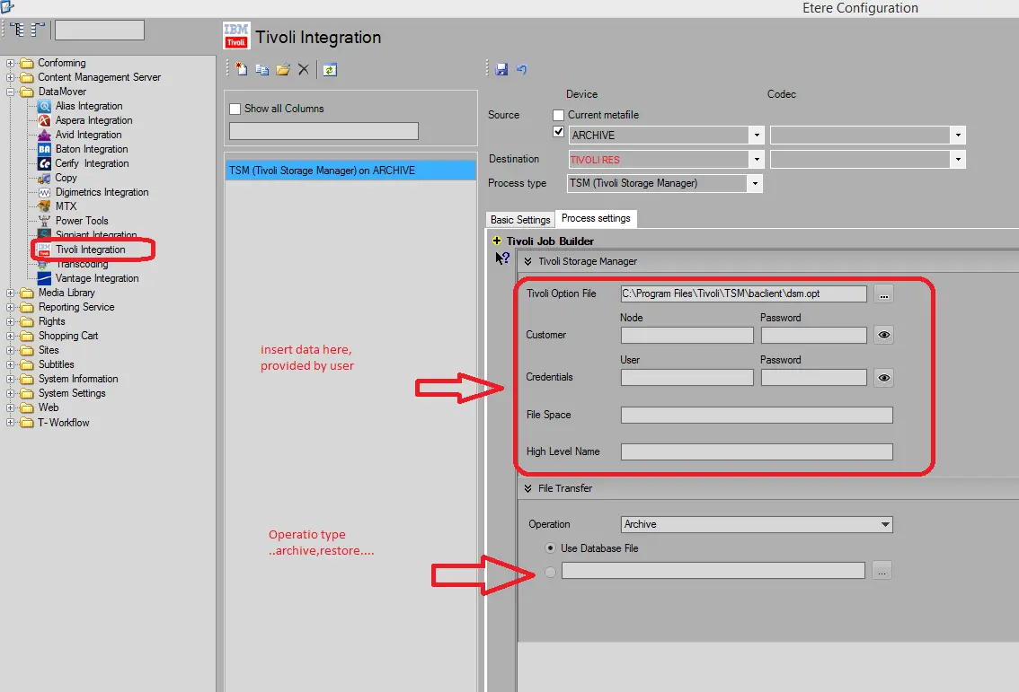Expand the Media Library tree node
This screenshot has height=692, width=1019.
click(x=11, y=293)
